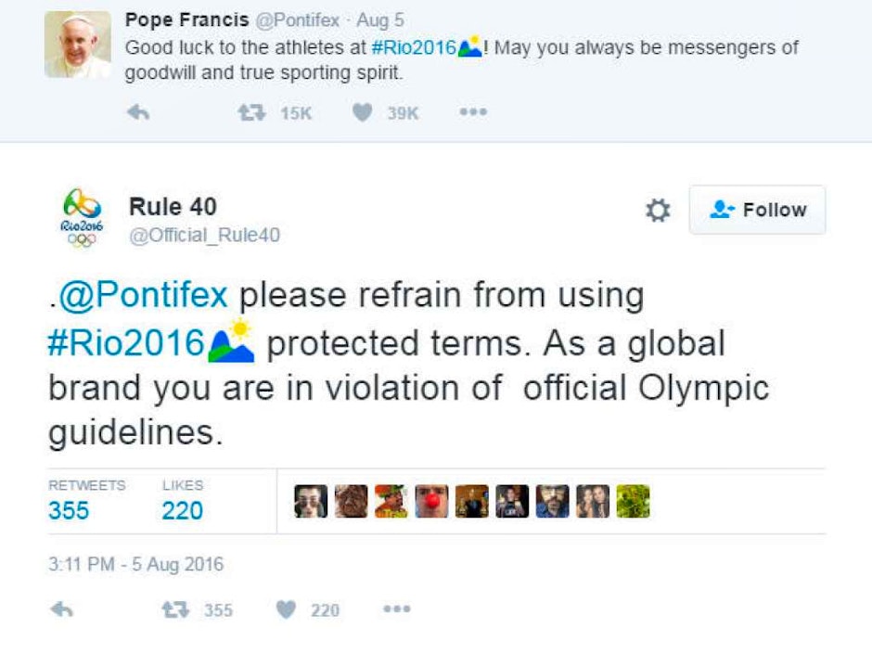Reply to Pope Francis's tweet
The image size is (872, 654).
tap(138, 112)
